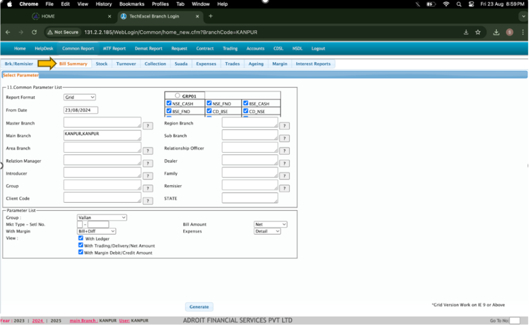The height and width of the screenshot is (325, 530).
Task: Click the help button beside Master Branch
Action: (148, 125)
